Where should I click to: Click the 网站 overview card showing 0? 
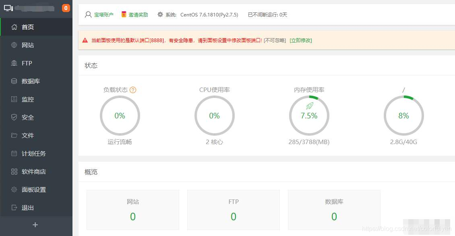132,210
